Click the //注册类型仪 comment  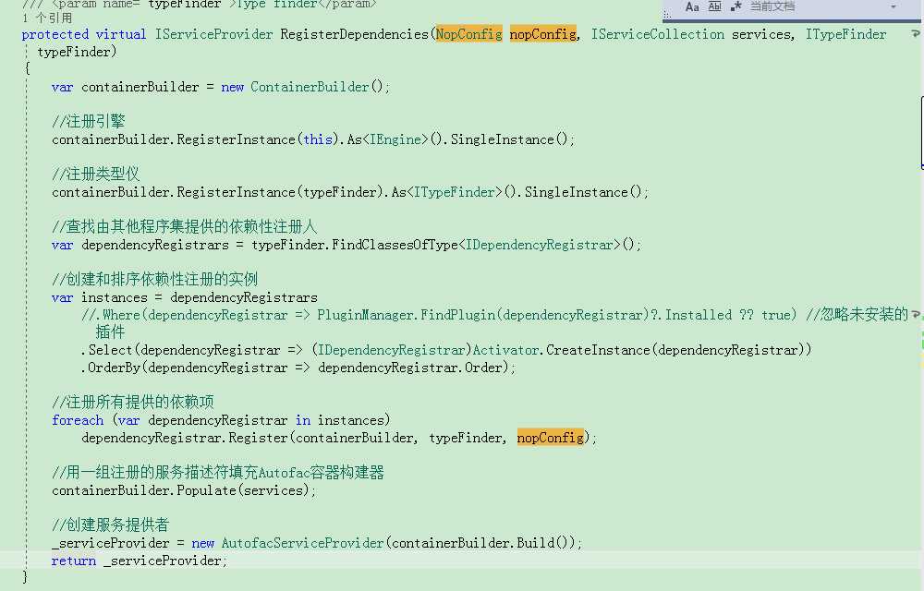(x=95, y=174)
